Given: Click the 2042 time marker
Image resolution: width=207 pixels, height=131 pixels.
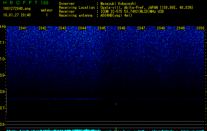Looking at the screenshot, I should click(42, 28).
